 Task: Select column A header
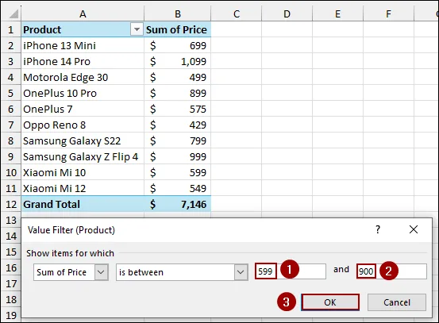[x=83, y=13]
